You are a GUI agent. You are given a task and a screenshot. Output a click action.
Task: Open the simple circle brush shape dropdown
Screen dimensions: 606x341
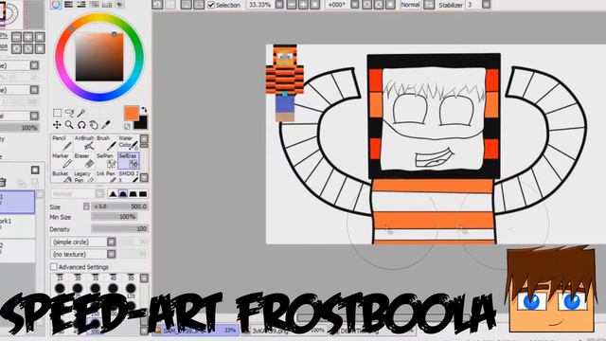(x=112, y=242)
